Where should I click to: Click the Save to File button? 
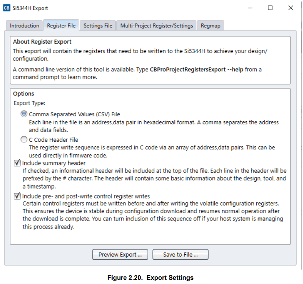(180, 254)
